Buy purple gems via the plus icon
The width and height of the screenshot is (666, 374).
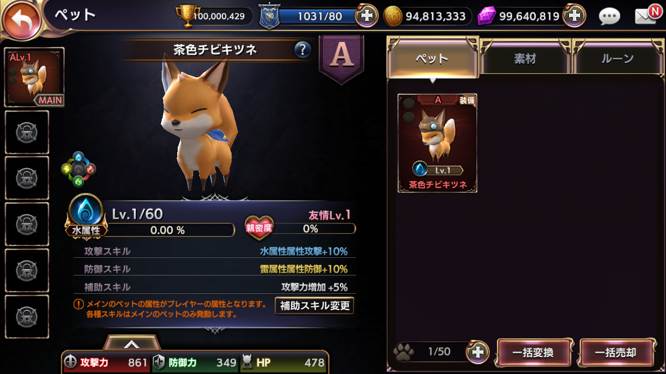click(574, 16)
